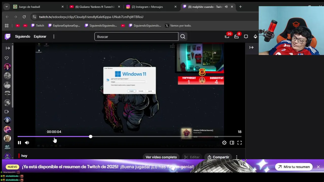The image size is (324, 182).
Task: Pause the clip playback
Action: pyautogui.click(x=19, y=143)
